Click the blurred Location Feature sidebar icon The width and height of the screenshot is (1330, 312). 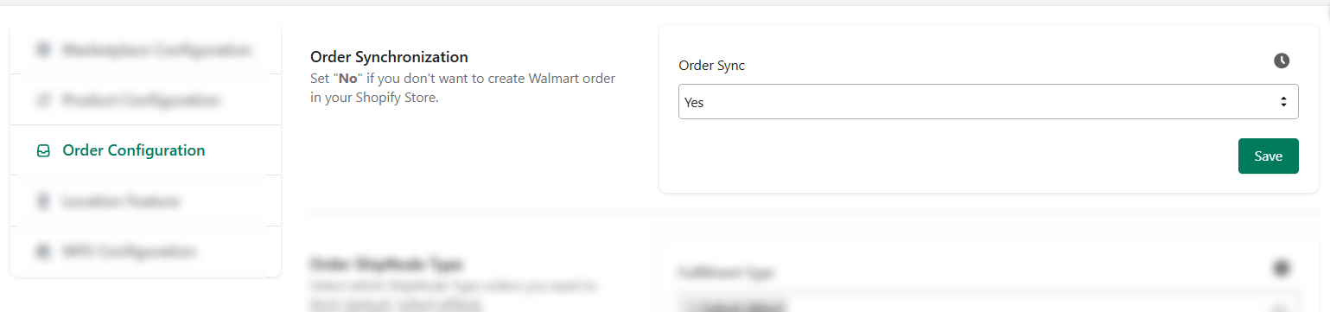pos(43,201)
